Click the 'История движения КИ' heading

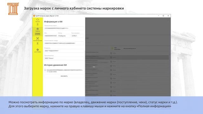click(56, 65)
